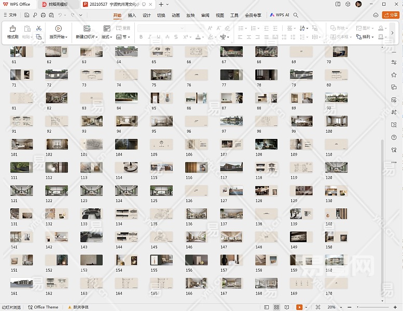Toggle slide sorter view in status bar
Screen dimensions: 403x311
tap(277, 307)
